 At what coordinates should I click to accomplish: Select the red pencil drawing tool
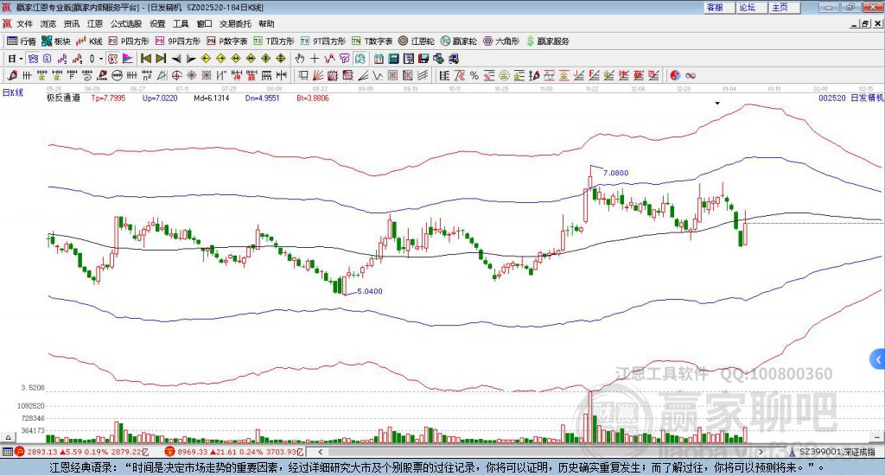pos(12,75)
